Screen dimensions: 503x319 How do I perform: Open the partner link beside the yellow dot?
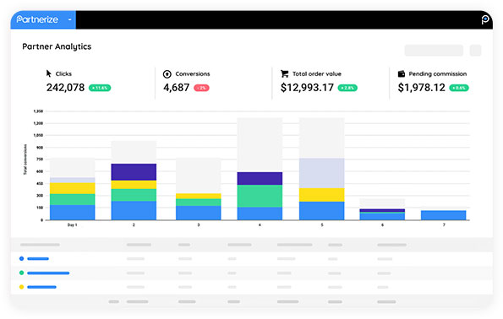[41, 287]
